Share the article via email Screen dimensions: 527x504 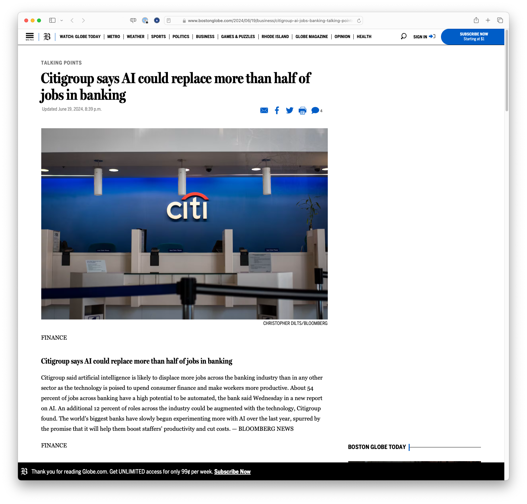[x=264, y=110]
